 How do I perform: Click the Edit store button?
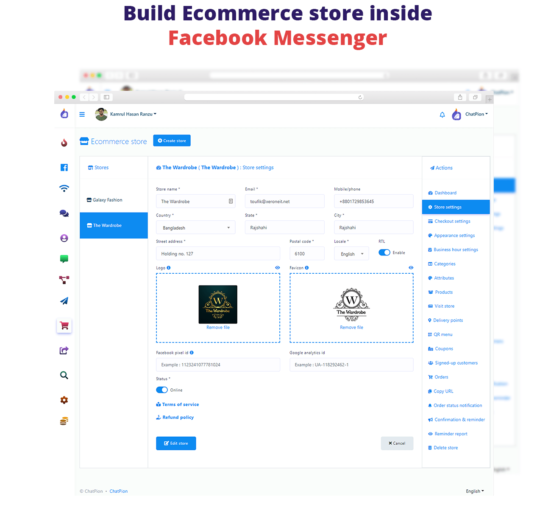point(176,443)
